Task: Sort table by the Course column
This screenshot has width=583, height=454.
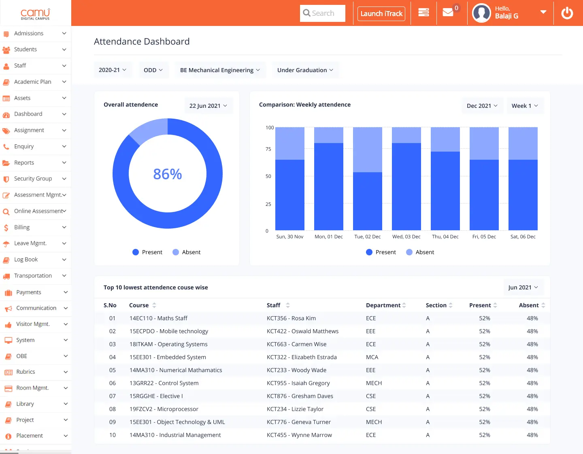Action: point(154,305)
